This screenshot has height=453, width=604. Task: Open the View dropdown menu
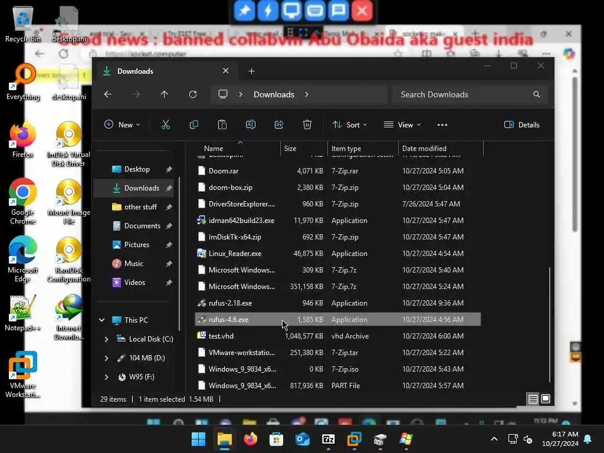point(402,125)
